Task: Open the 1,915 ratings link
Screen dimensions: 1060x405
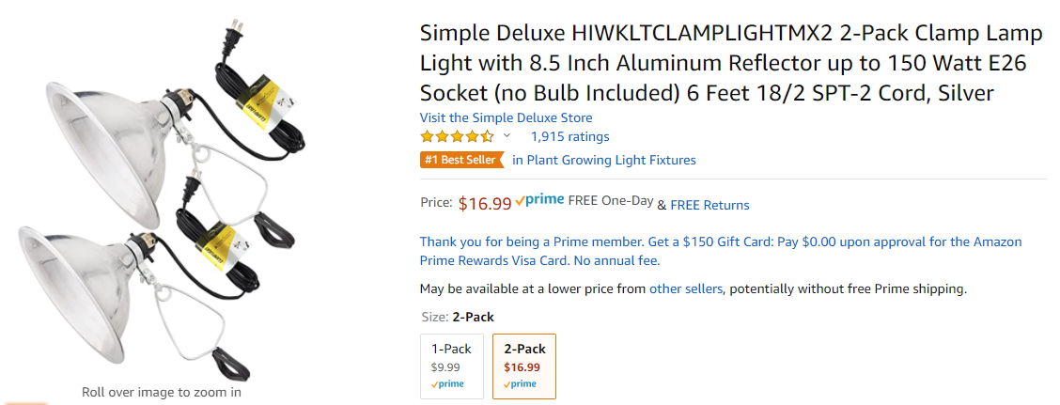Action: (569, 136)
